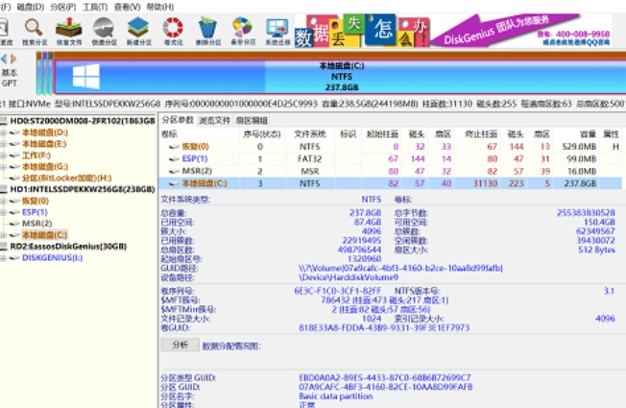Click drive icon of MSR(2) table row
Image resolution: width=626 pixels, height=408 pixels.
click(x=174, y=171)
